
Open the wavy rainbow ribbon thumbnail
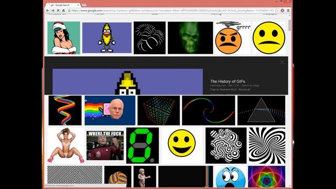coord(65,110)
